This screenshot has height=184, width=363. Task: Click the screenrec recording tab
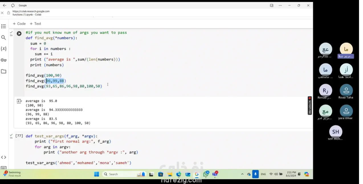(310, 106)
